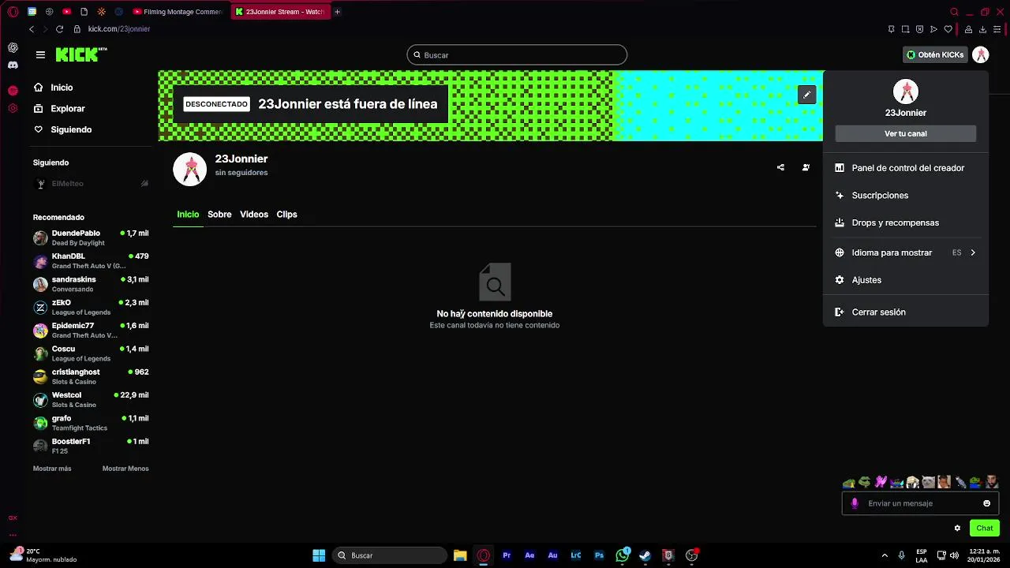Open followed channel ElMelteo

[91, 184]
